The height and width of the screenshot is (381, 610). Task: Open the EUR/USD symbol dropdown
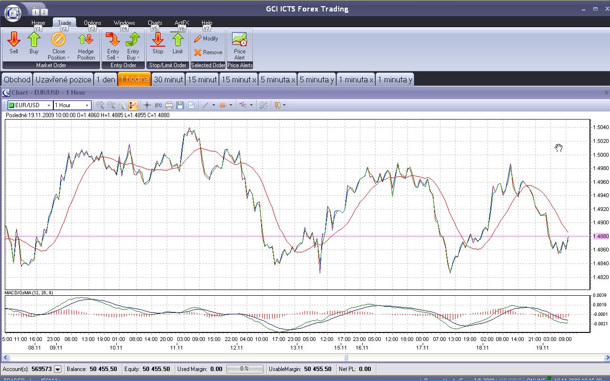pyautogui.click(x=49, y=105)
